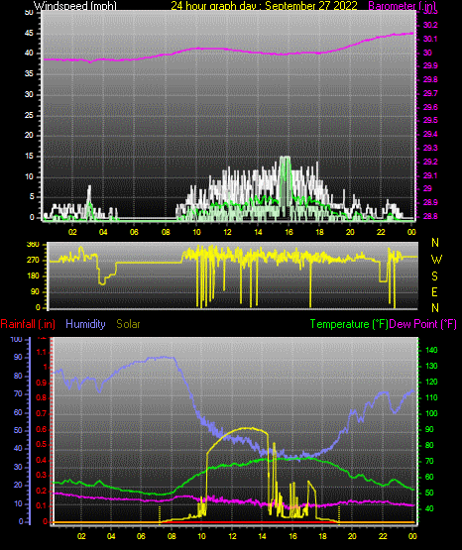Click the S compass direction label
Screen dimensions: 462x550
(x=434, y=276)
